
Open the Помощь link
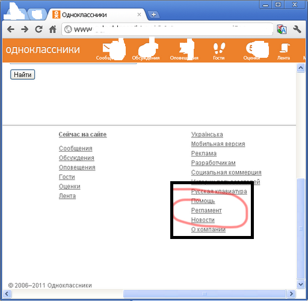(x=203, y=201)
